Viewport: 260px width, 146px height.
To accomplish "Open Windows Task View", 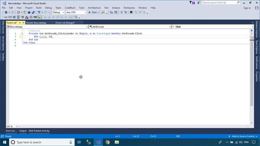I will [79, 142].
